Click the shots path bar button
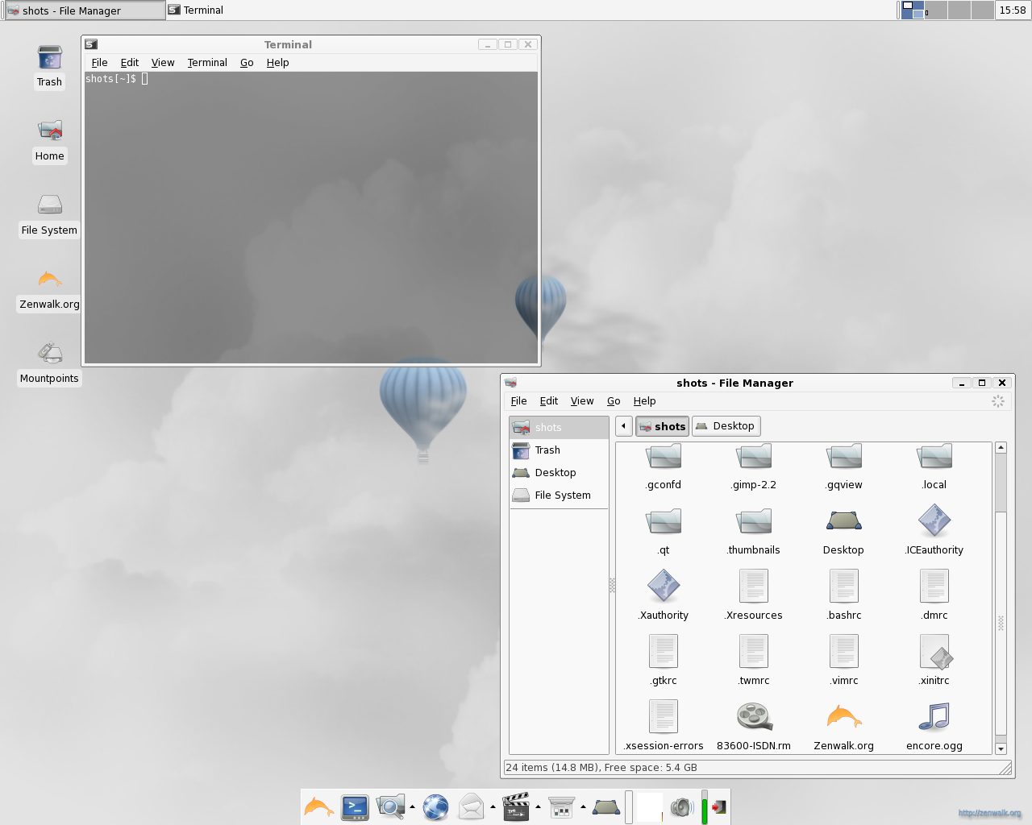Viewport: 1032px width, 825px height. [662, 426]
